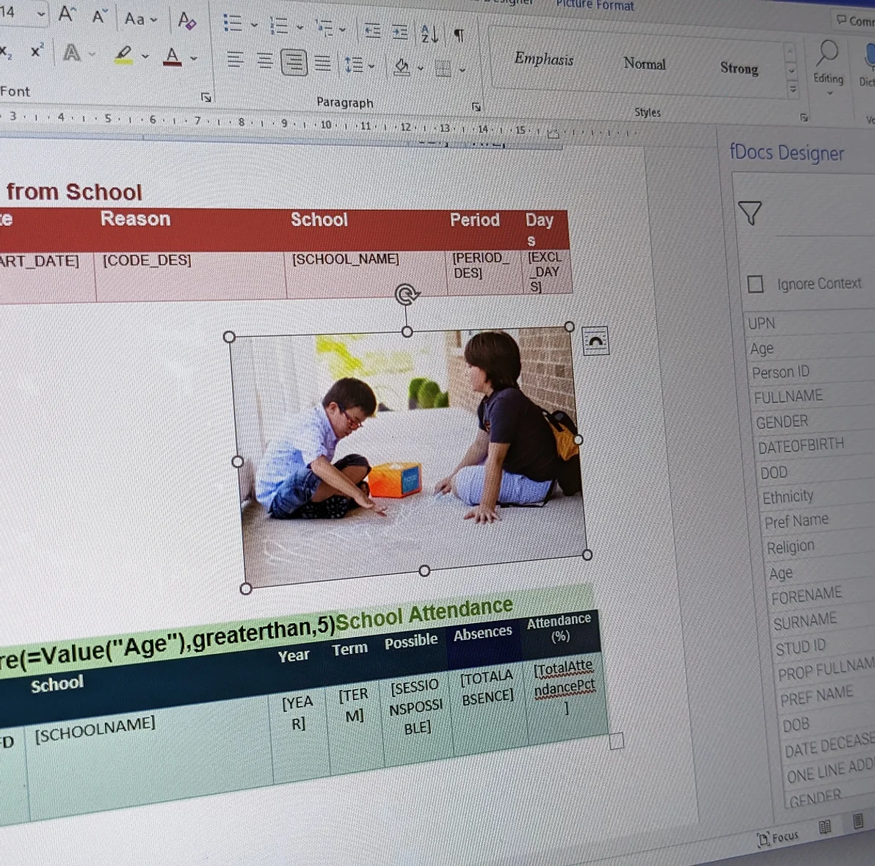Open Layout Options beside the selected picture

click(595, 341)
